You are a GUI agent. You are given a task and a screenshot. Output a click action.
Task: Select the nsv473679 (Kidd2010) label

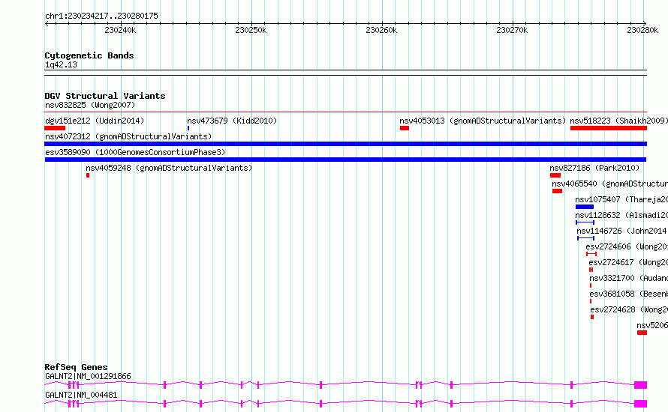232,121
